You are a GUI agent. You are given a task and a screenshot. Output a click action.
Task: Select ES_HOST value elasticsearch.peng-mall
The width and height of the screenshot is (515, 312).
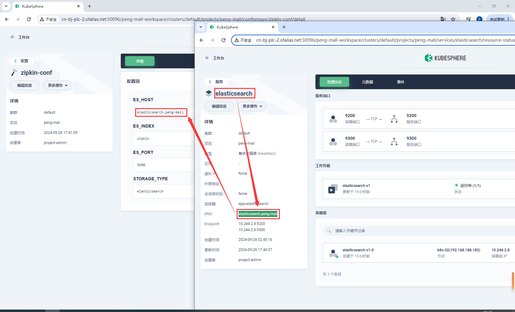coord(160,112)
